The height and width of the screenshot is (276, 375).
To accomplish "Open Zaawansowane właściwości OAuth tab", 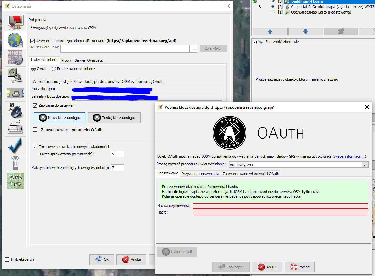I will click(x=251, y=174).
